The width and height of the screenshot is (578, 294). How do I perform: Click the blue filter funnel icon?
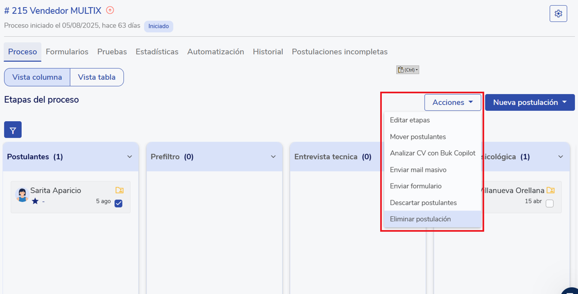tap(13, 130)
